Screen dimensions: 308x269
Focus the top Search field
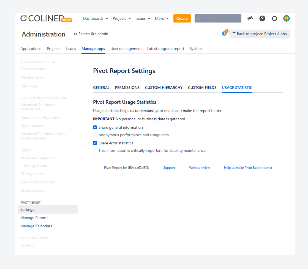click(x=218, y=18)
